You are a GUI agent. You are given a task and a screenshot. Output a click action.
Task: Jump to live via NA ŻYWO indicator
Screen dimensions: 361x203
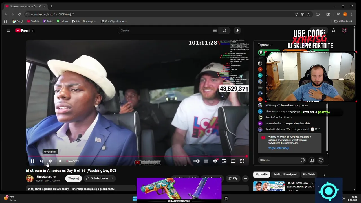click(x=73, y=161)
